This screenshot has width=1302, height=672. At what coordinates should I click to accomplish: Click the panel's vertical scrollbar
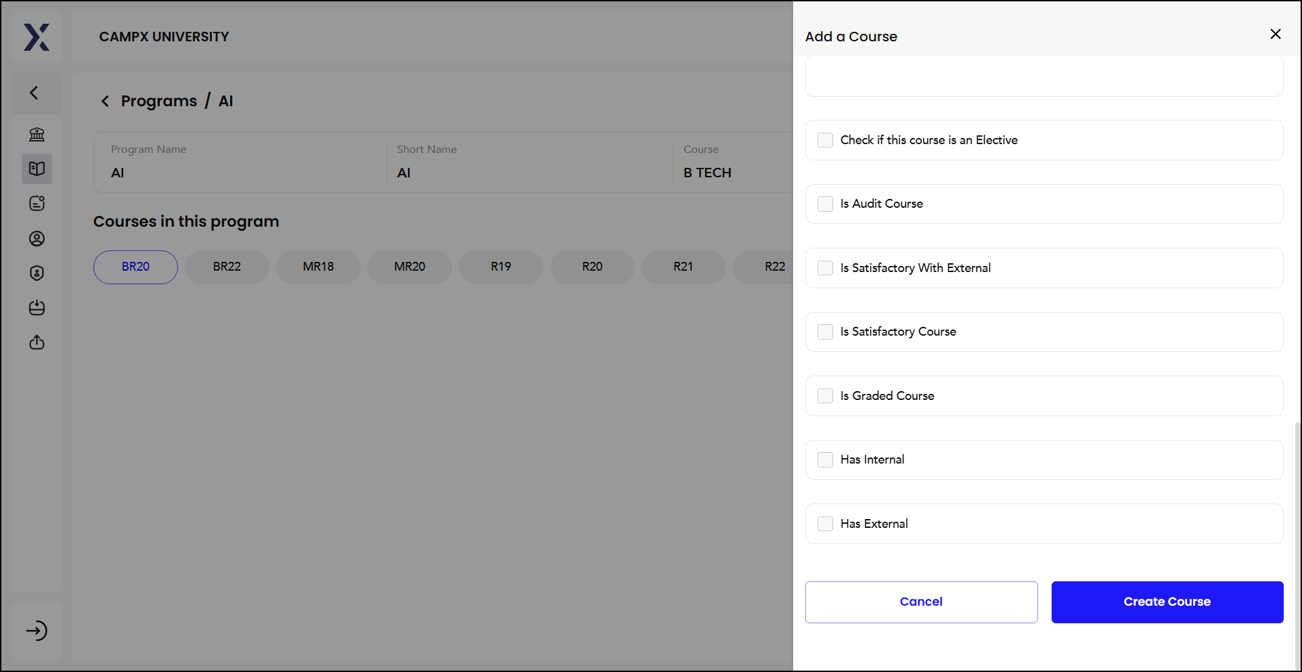coord(1297,545)
